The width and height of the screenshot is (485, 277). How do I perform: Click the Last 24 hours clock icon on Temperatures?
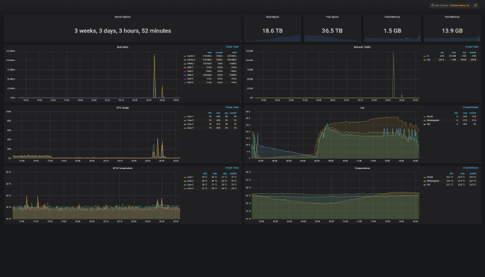[x=464, y=168]
